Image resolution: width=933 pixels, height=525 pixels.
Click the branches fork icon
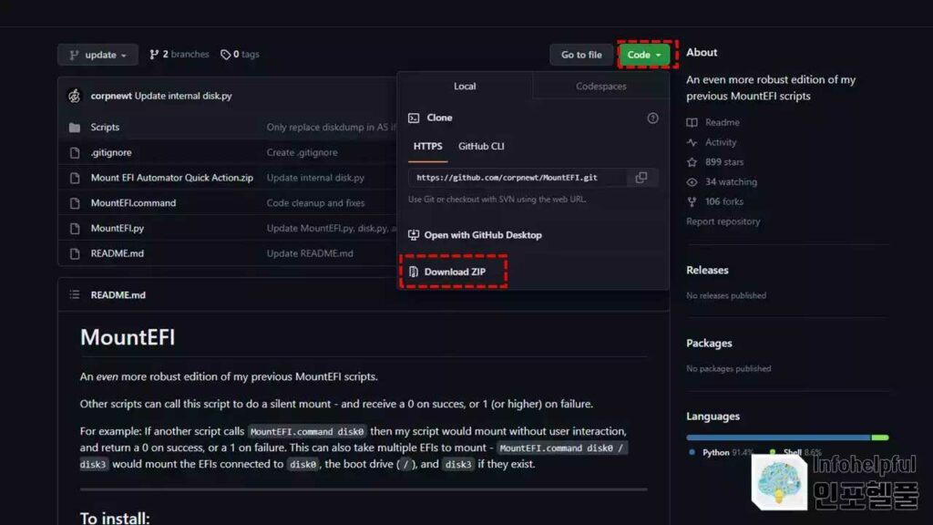coord(154,55)
